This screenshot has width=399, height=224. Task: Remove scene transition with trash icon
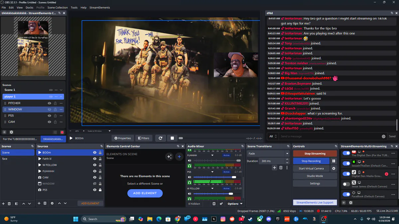281,168
